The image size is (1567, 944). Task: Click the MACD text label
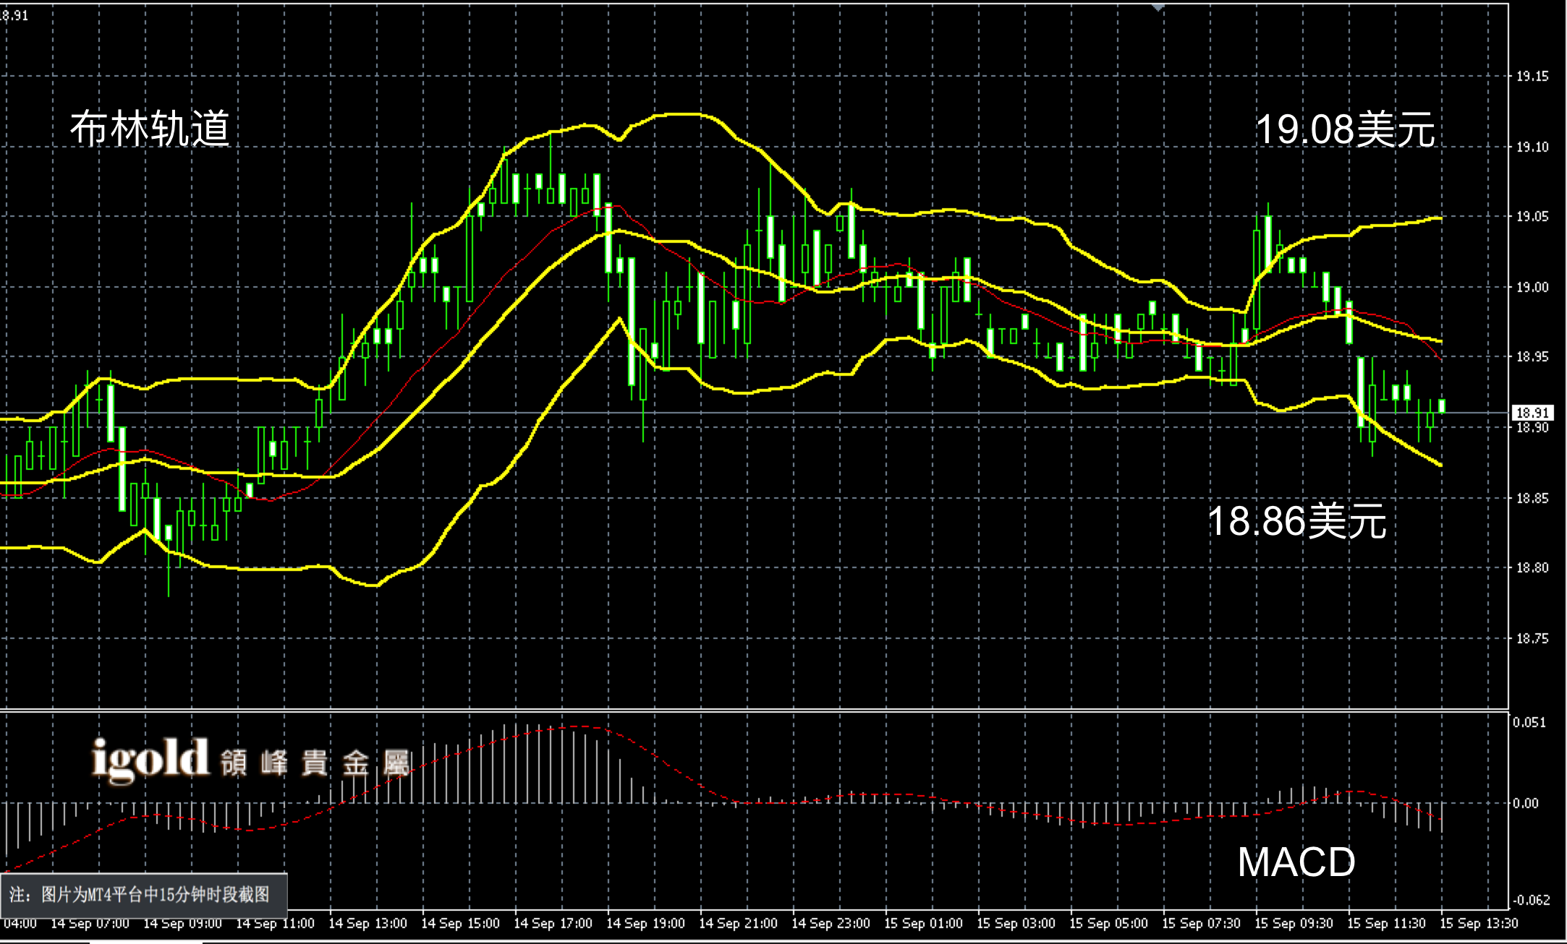[1296, 862]
